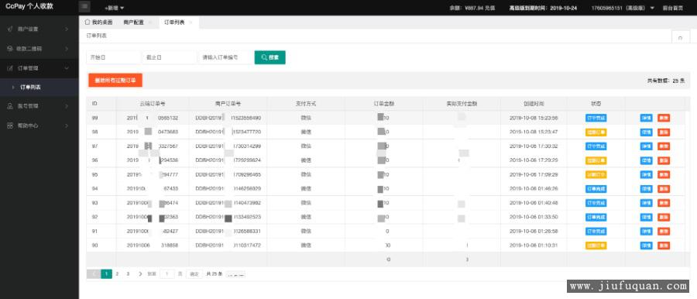Switch to the 商户配置 tab
The width and height of the screenshot is (697, 299).
click(x=134, y=22)
